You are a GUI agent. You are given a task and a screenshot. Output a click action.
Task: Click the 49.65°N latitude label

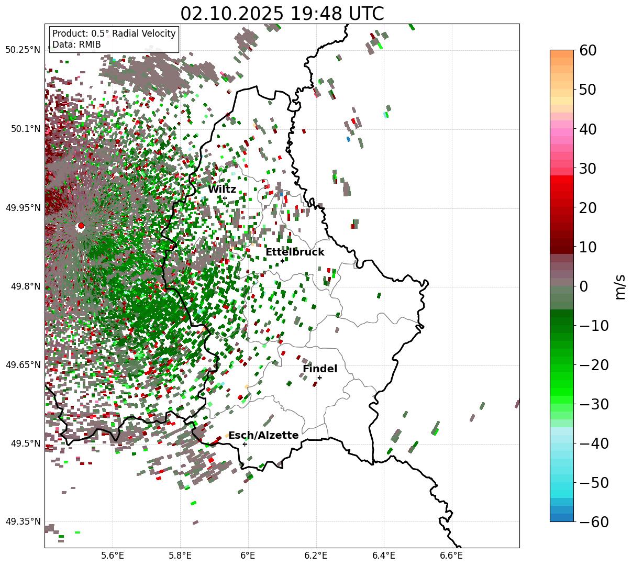click(23, 365)
